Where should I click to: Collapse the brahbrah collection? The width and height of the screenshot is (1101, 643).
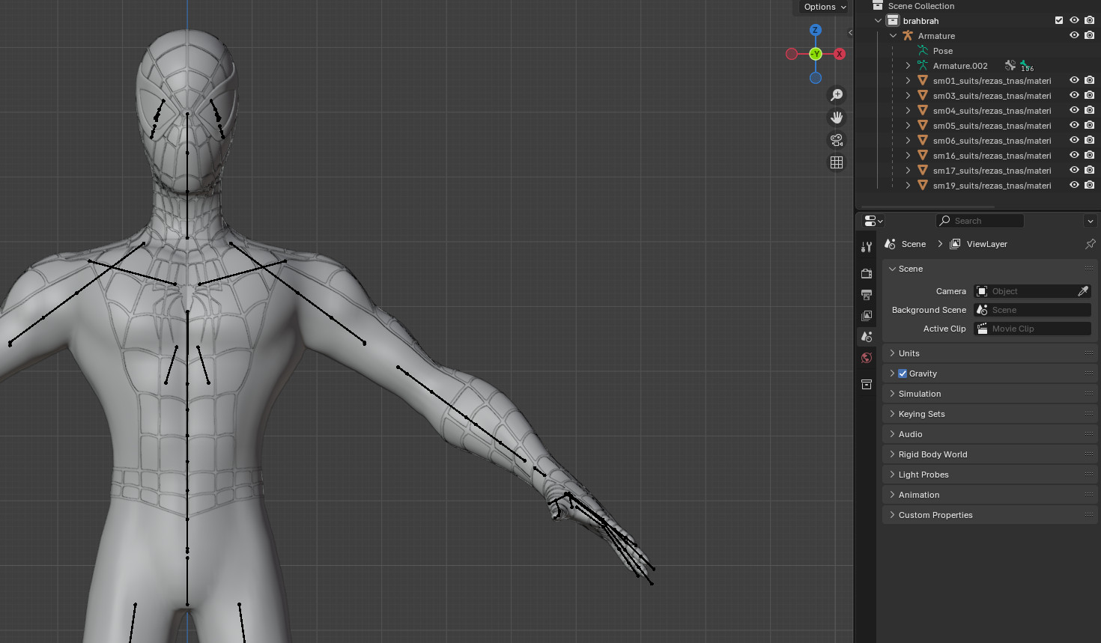(x=877, y=20)
